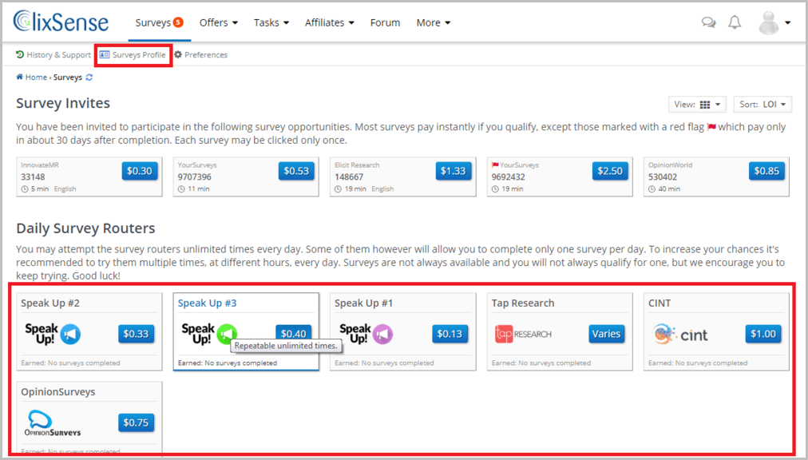Screen dimensions: 808x460
Task: Click the Preferences gear icon
Action: pyautogui.click(x=178, y=54)
